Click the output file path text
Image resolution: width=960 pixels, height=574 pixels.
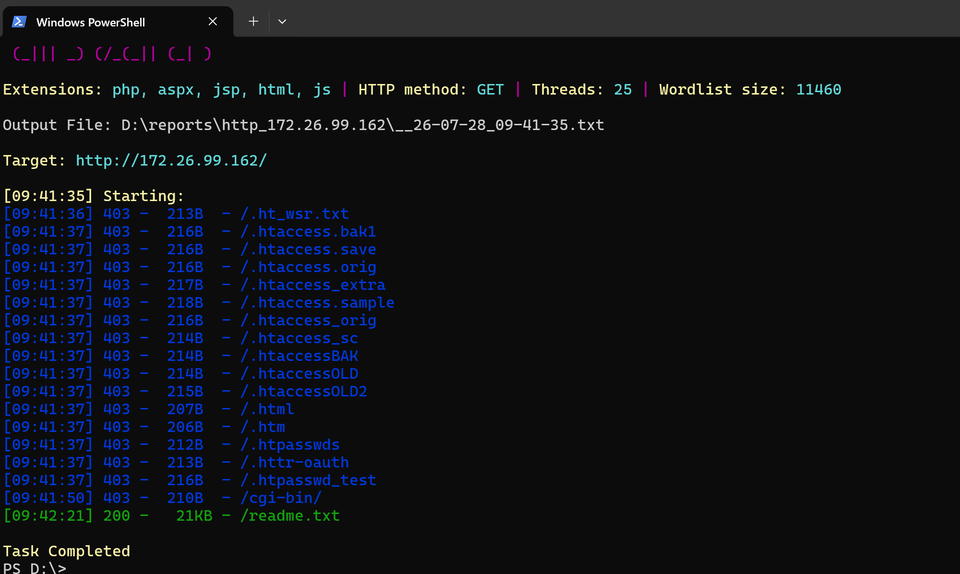tap(362, 125)
